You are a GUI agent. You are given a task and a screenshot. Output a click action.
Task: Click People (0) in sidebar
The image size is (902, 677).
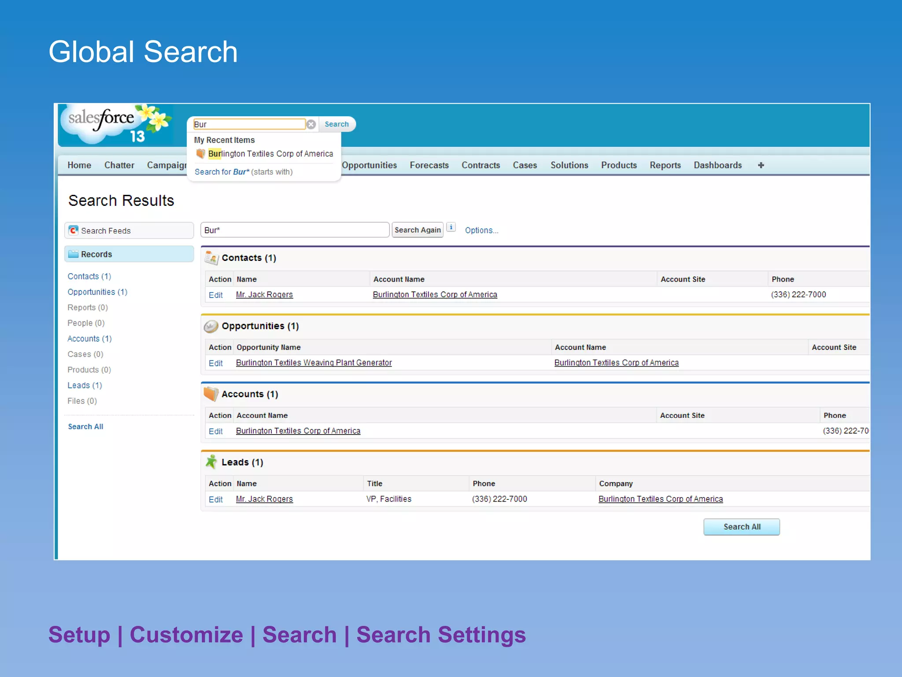click(x=86, y=323)
